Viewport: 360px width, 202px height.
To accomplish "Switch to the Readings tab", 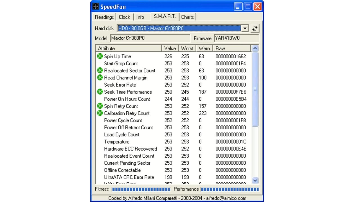I will 104,17.
